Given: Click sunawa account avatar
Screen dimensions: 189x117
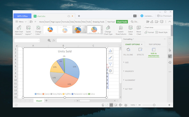Looking at the screenshot, I should (x=142, y=16).
